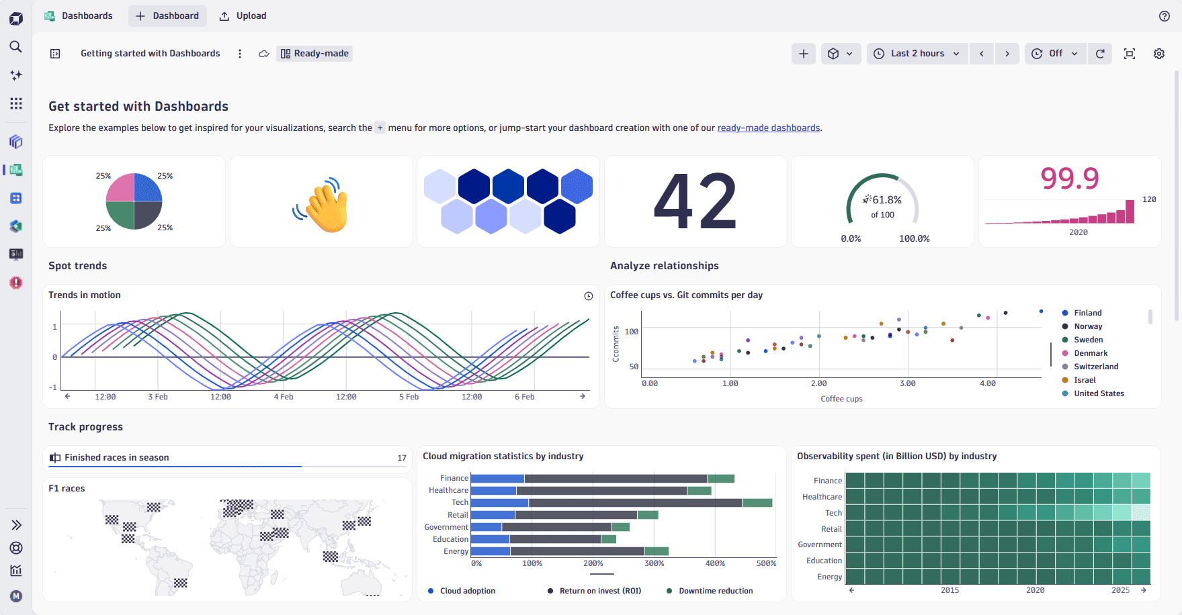Click the Upload button
Screen dimensions: 1182x615
(x=243, y=16)
